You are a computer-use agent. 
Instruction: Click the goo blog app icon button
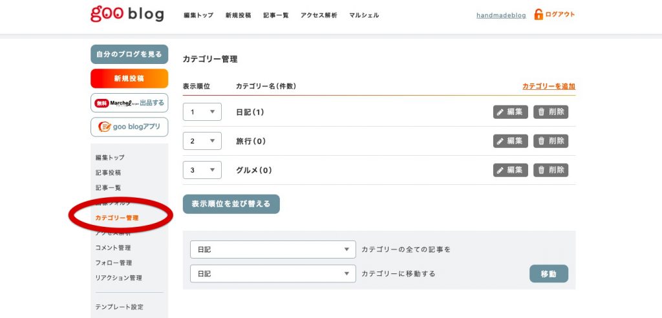point(129,127)
